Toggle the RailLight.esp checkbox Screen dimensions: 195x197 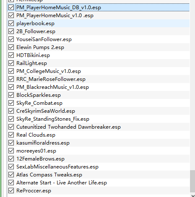click(11, 63)
